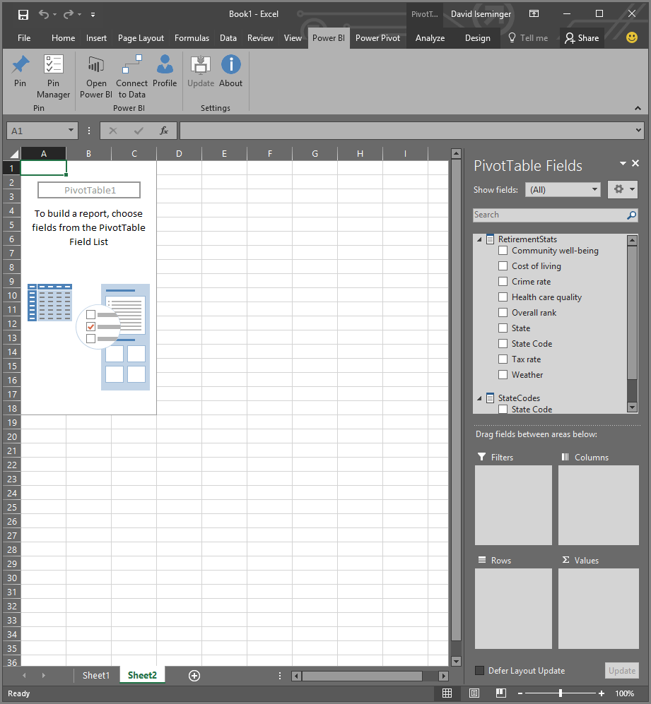The height and width of the screenshot is (704, 651).
Task: Check the Cost of living field
Action: coord(503,266)
